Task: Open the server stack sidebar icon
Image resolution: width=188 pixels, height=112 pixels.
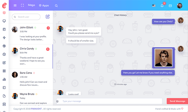Action: (4, 104)
